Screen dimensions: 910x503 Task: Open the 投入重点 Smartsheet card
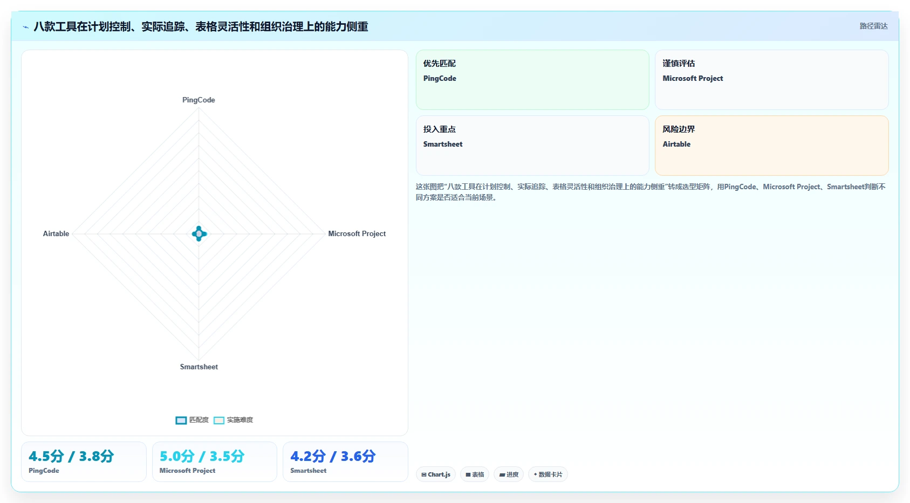532,146
